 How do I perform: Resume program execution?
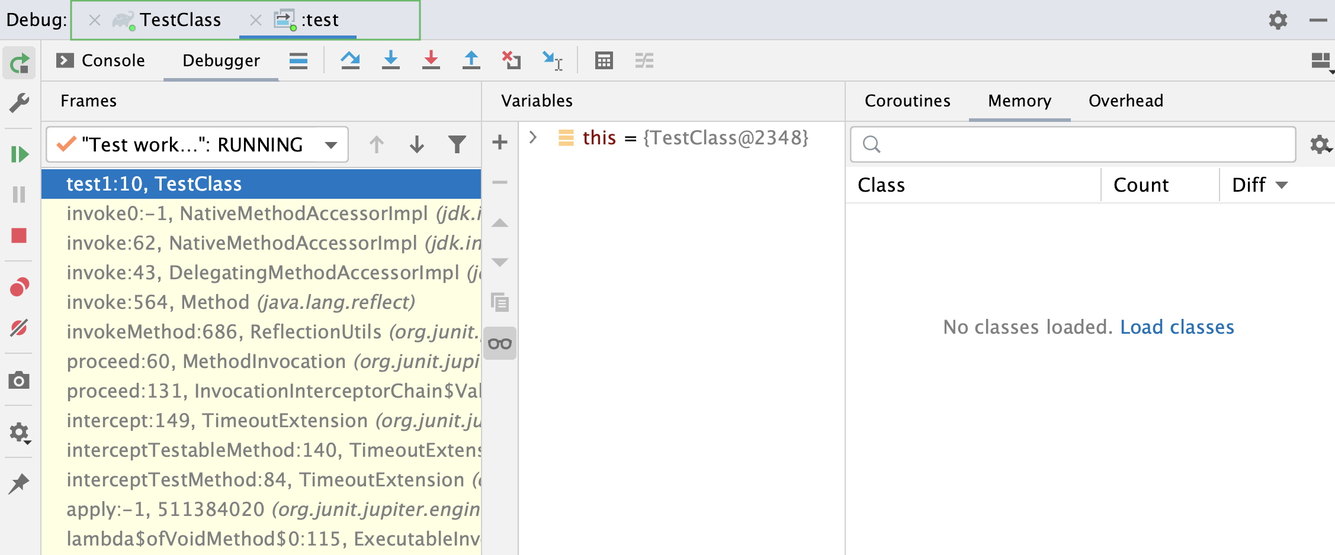pyautogui.click(x=20, y=154)
